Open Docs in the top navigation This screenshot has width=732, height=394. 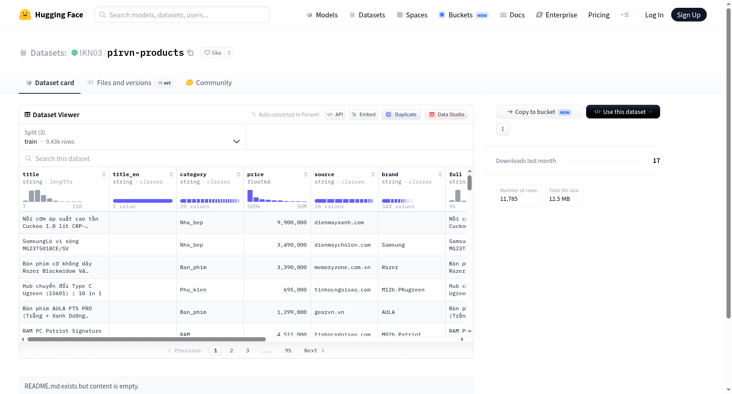(512, 15)
